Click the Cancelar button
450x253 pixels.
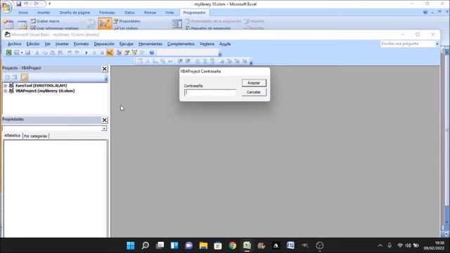coord(254,92)
